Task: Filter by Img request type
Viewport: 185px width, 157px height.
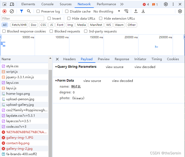Action: pos(70,25)
